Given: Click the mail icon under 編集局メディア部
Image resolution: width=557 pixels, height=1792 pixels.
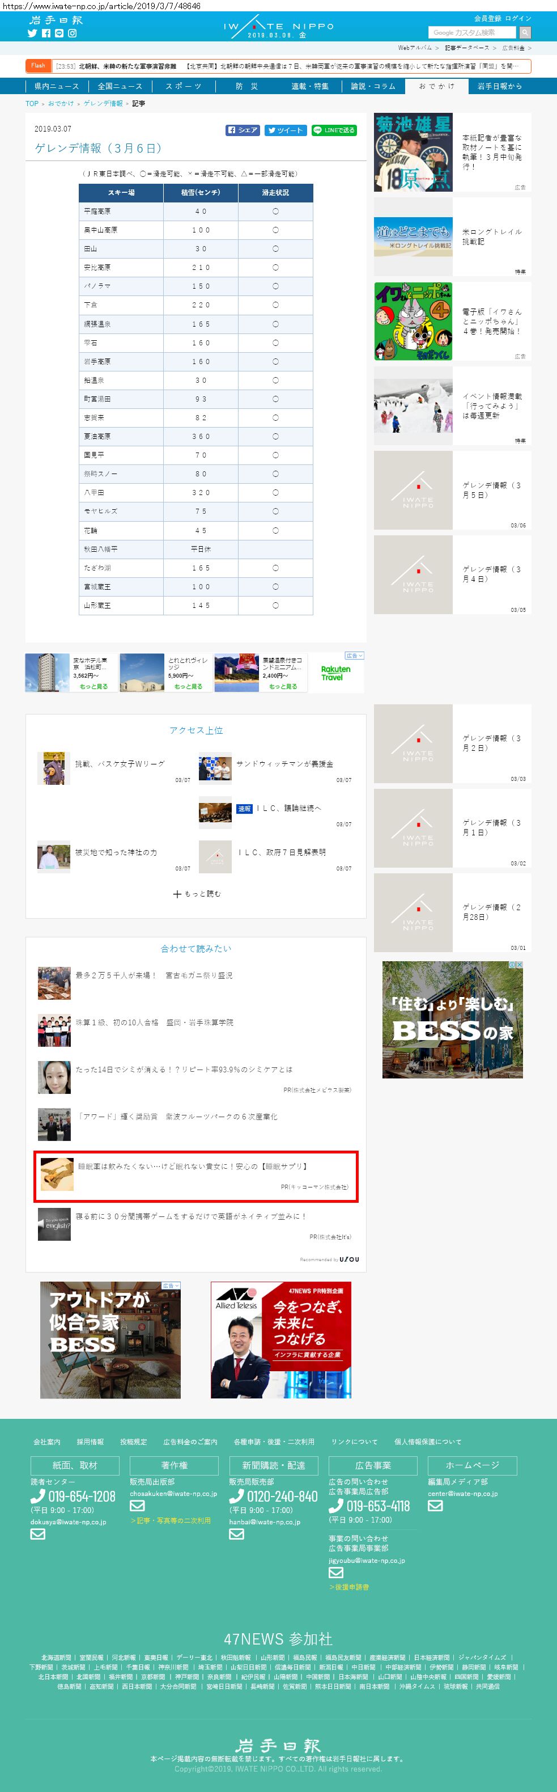Looking at the screenshot, I should pos(435,1506).
